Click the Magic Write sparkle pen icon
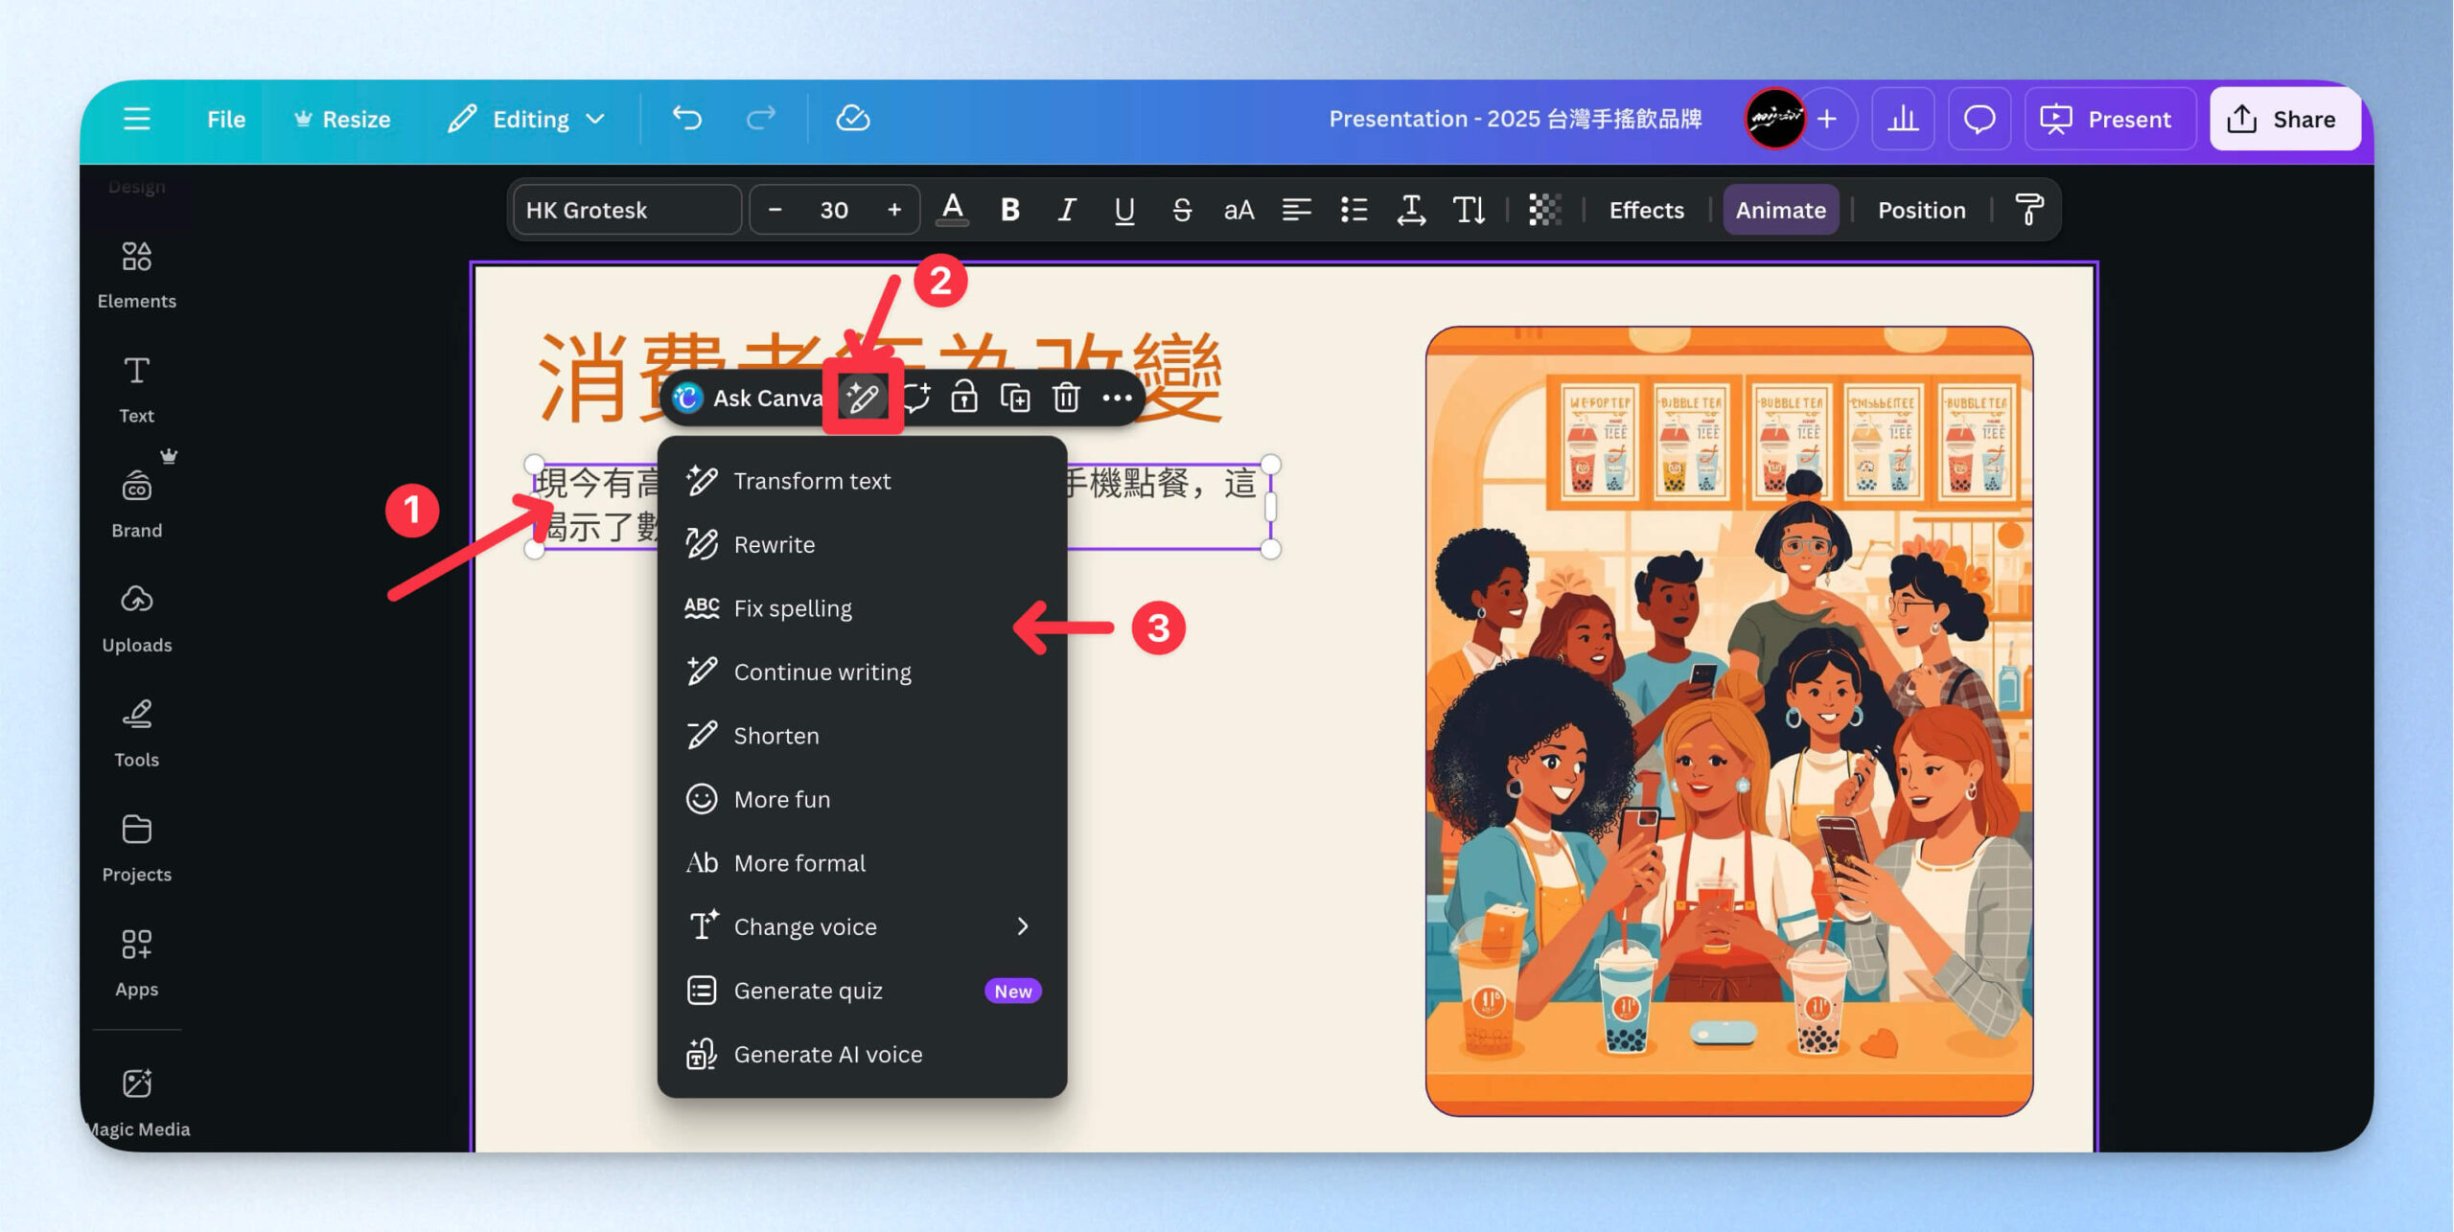 click(x=862, y=398)
